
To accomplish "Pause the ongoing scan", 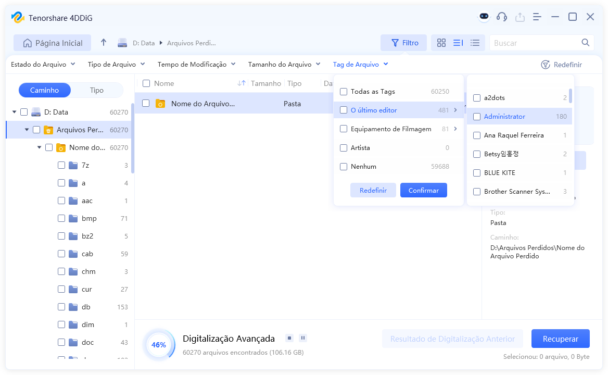I will coord(302,338).
